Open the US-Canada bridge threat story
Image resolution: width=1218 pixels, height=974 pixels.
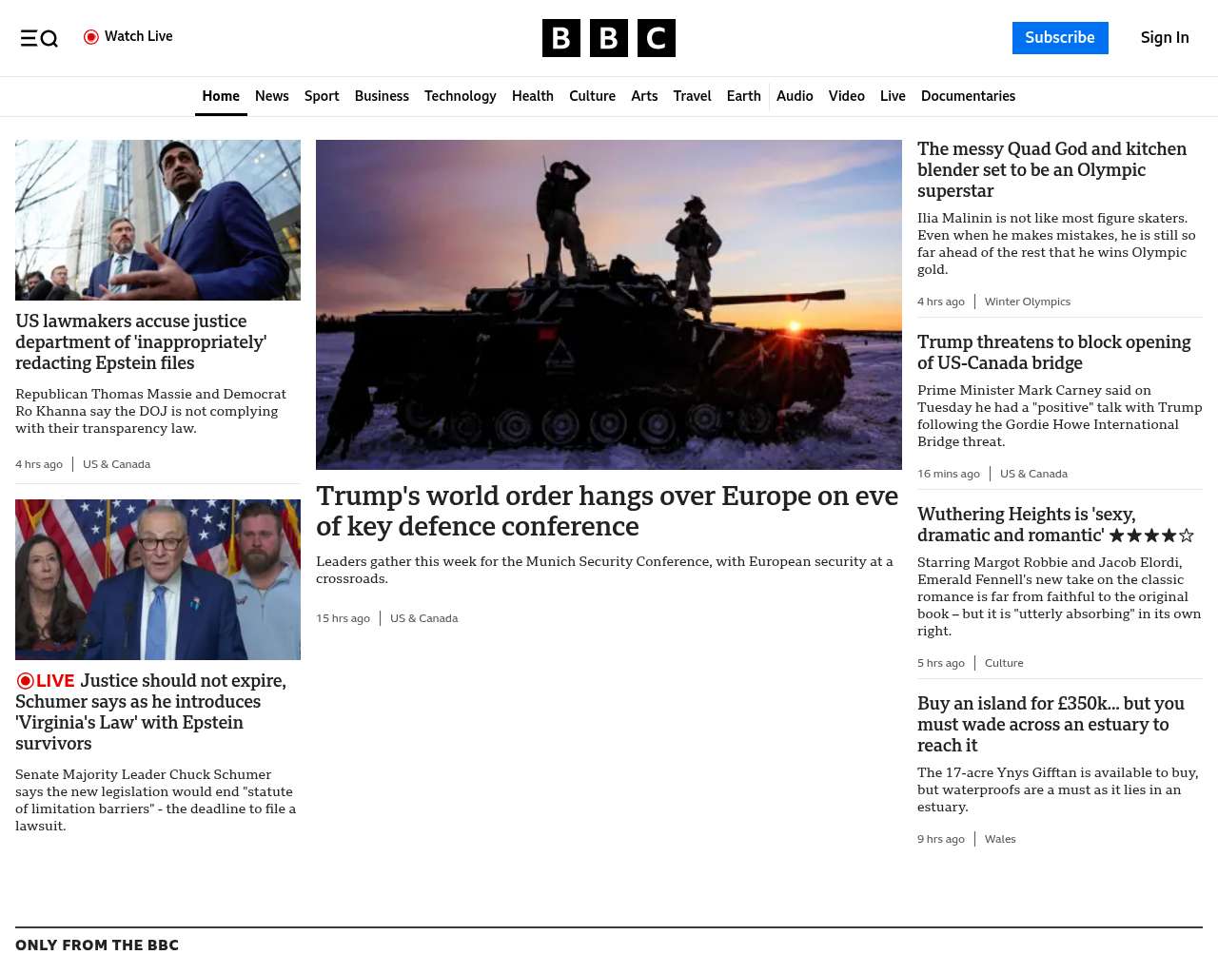(1053, 352)
